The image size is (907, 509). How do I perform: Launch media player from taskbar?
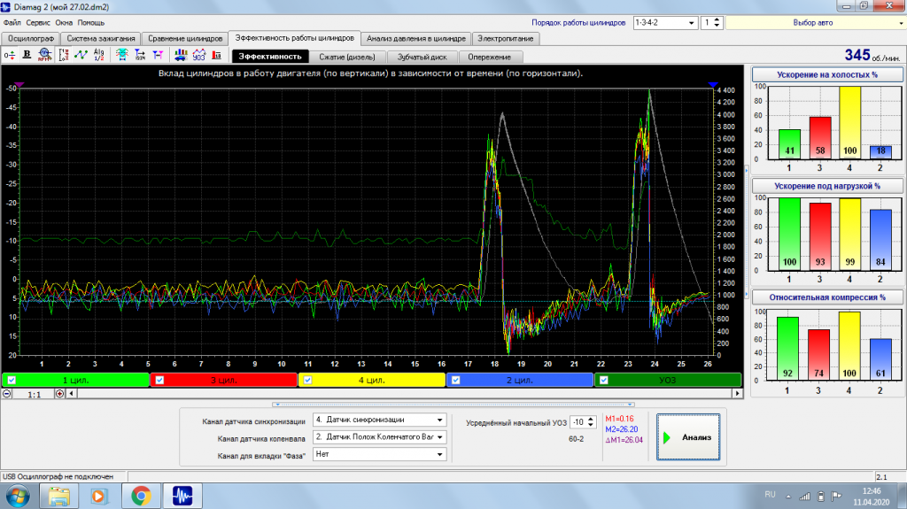[98, 497]
